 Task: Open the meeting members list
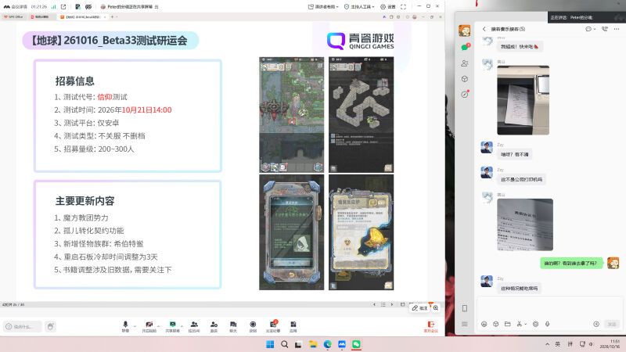click(x=194, y=326)
